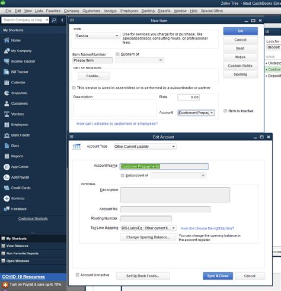Open the Account Type dropdown
Image resolution: width=281 pixels, height=291 pixels.
tap(145, 147)
